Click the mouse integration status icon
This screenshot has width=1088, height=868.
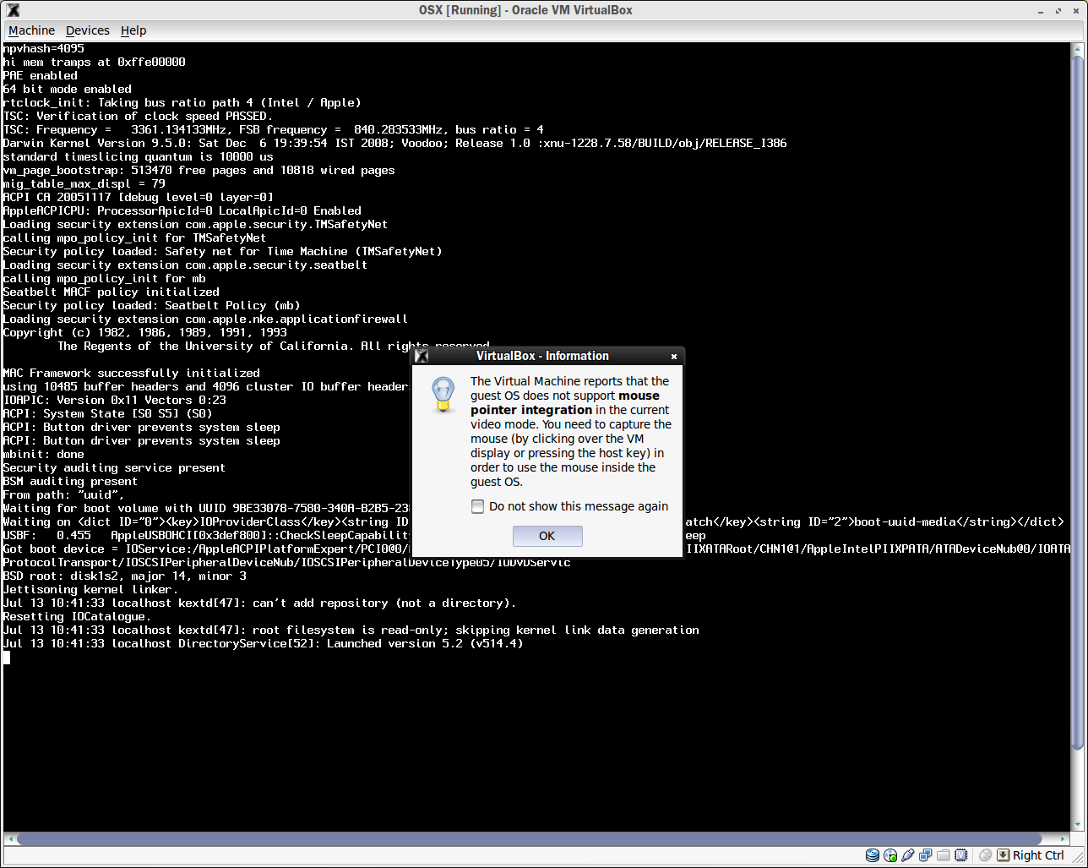click(985, 855)
